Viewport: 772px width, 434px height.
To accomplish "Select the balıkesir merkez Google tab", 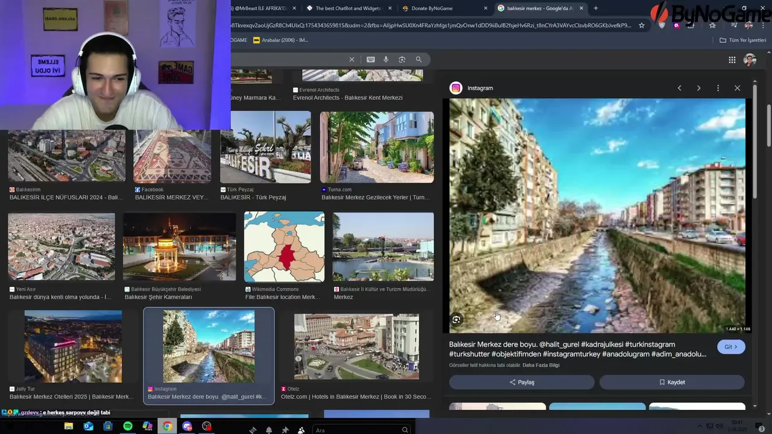I will (540, 8).
